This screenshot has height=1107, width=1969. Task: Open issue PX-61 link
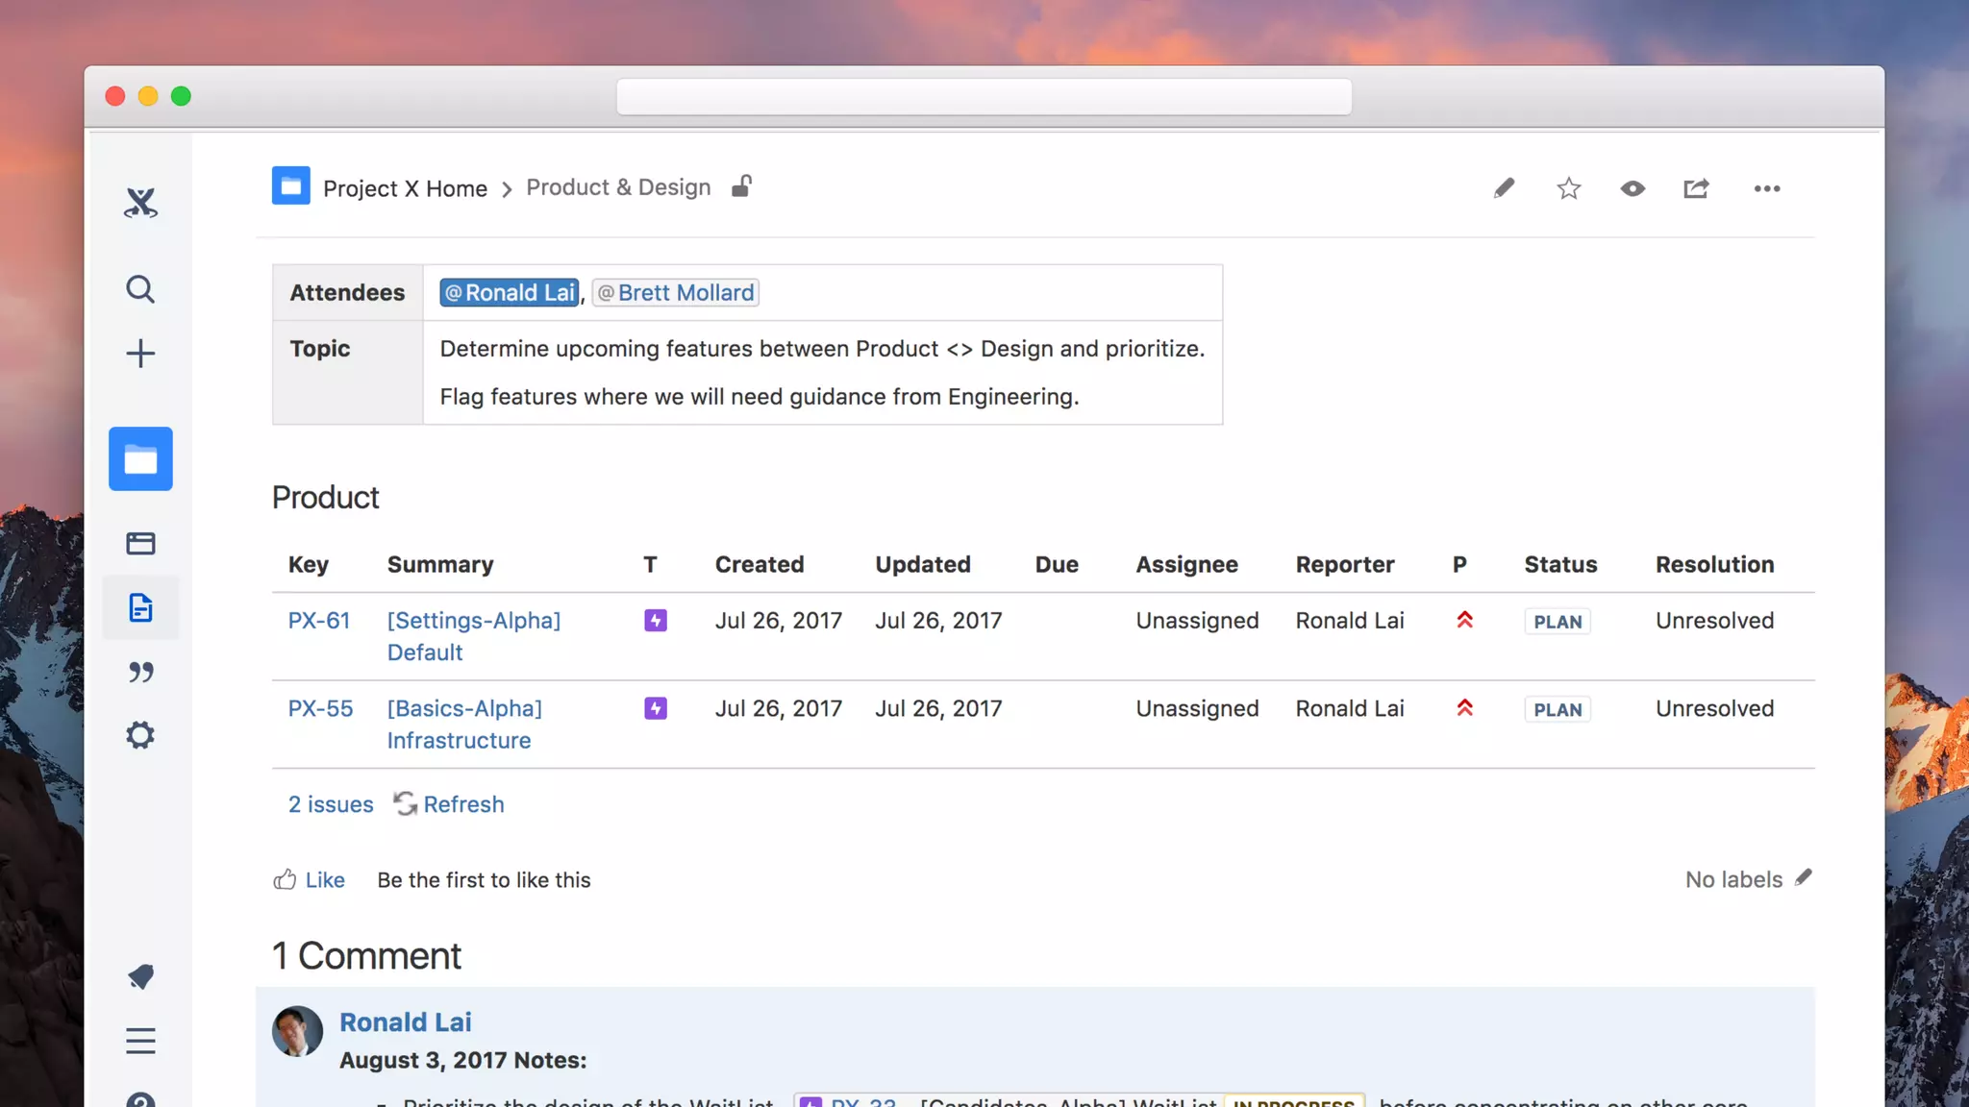[319, 621]
